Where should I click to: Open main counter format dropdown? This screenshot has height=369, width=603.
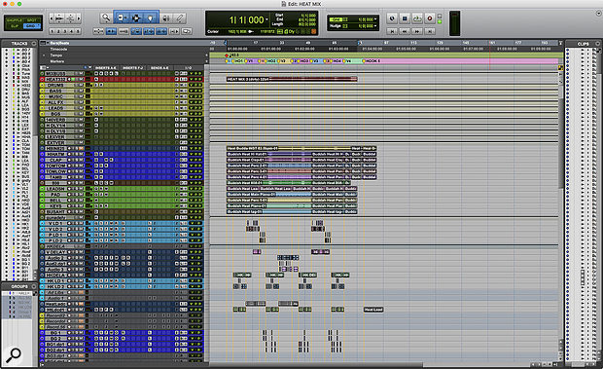pyautogui.click(x=266, y=19)
